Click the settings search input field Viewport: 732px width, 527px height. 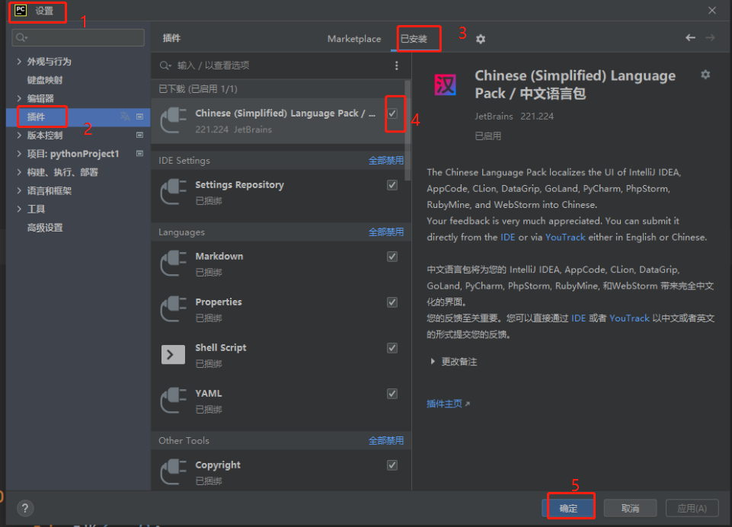(78, 37)
